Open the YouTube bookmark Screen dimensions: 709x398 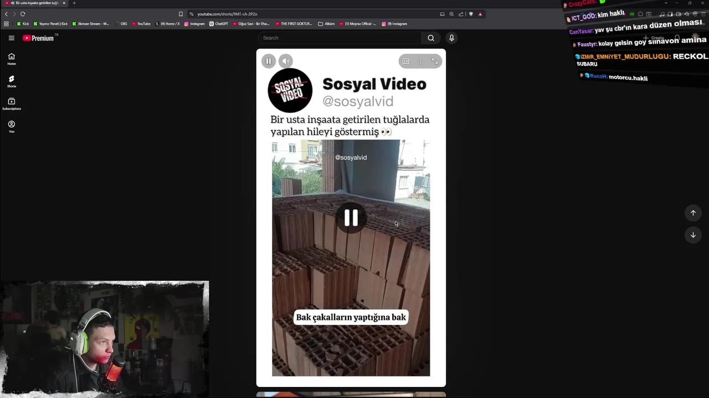[141, 24]
